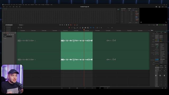Toggle the Meters panel icon at top right
The width and height of the screenshot is (169, 95).
[159, 7]
